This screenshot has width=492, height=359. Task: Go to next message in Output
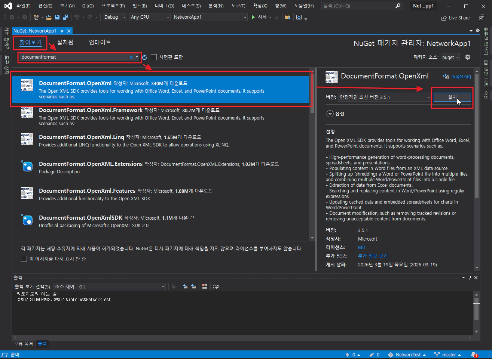coord(193,287)
